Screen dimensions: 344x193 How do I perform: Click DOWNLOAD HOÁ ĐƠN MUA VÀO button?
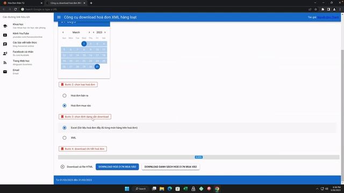(117, 167)
